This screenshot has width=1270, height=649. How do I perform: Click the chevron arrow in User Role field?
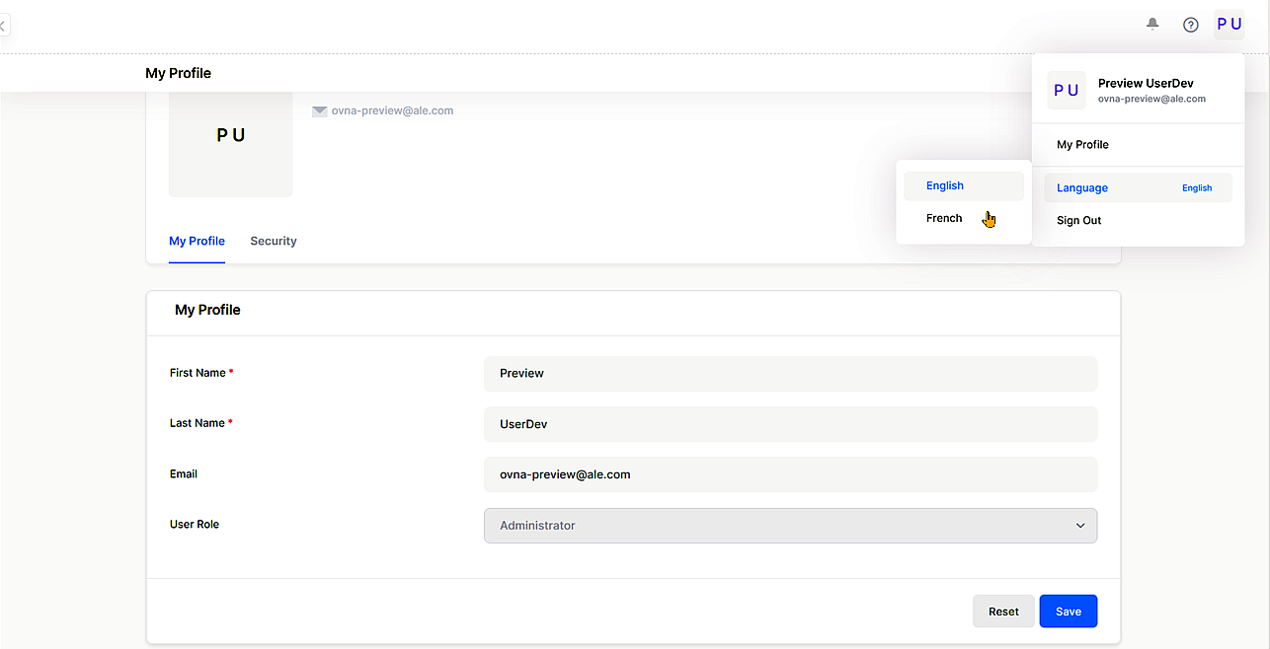(x=1079, y=526)
